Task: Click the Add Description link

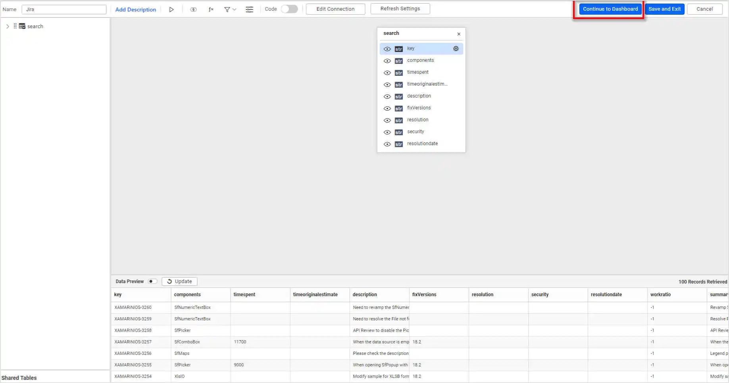Action: click(135, 10)
